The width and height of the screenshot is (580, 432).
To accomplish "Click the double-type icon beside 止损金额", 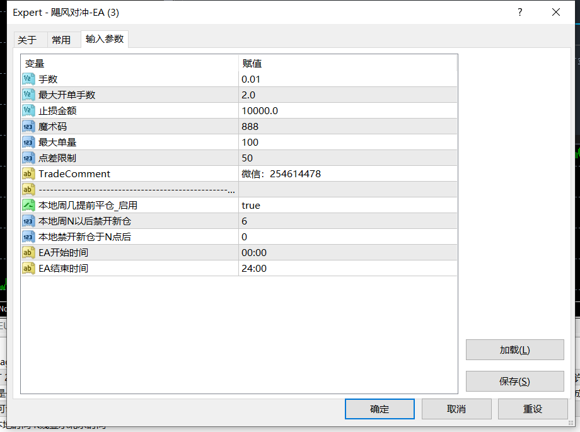I will point(28,110).
